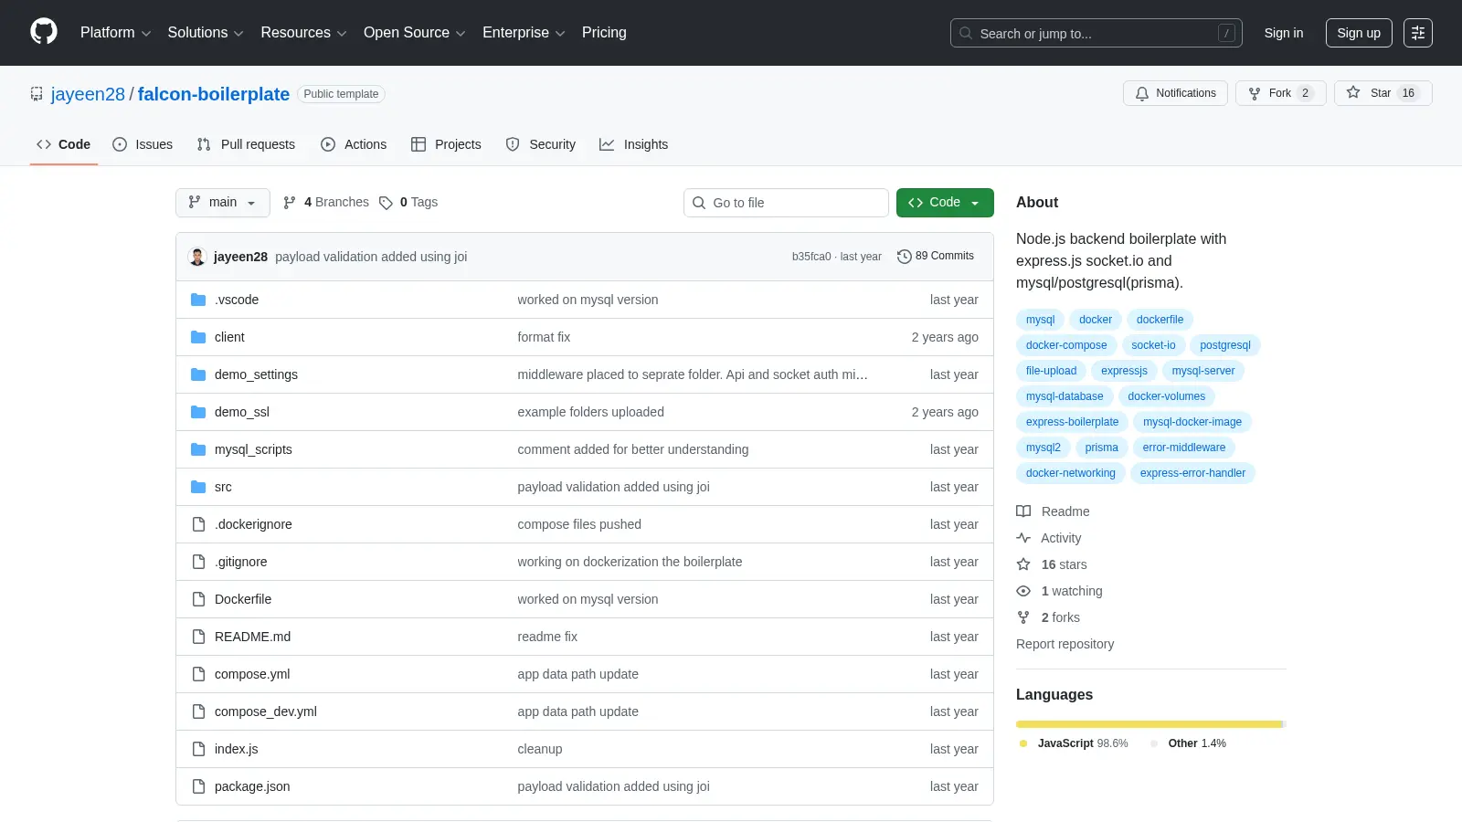Switch to the Insights tab
Screen dimensions: 1462x822
[x=633, y=144]
